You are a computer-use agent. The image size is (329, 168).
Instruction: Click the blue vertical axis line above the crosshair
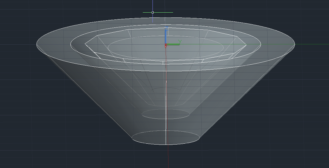(x=153, y=5)
